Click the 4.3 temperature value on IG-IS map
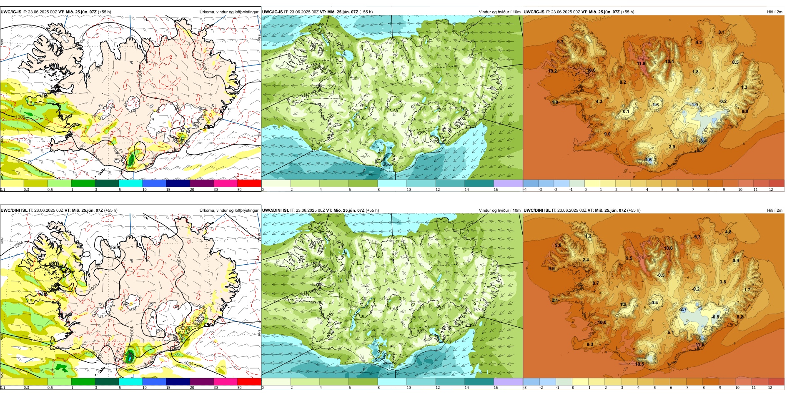Viewport: 792px width, 396px height. coord(599,102)
